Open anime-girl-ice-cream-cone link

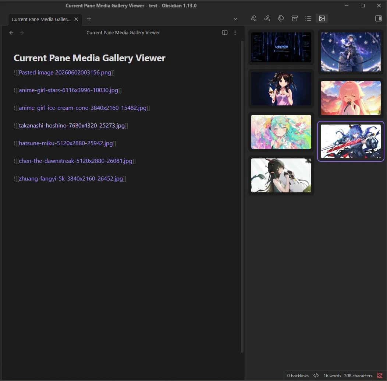click(82, 108)
